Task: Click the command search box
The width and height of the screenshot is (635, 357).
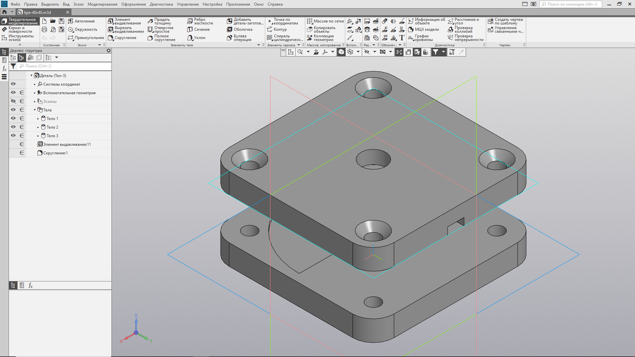Action: coord(570,4)
